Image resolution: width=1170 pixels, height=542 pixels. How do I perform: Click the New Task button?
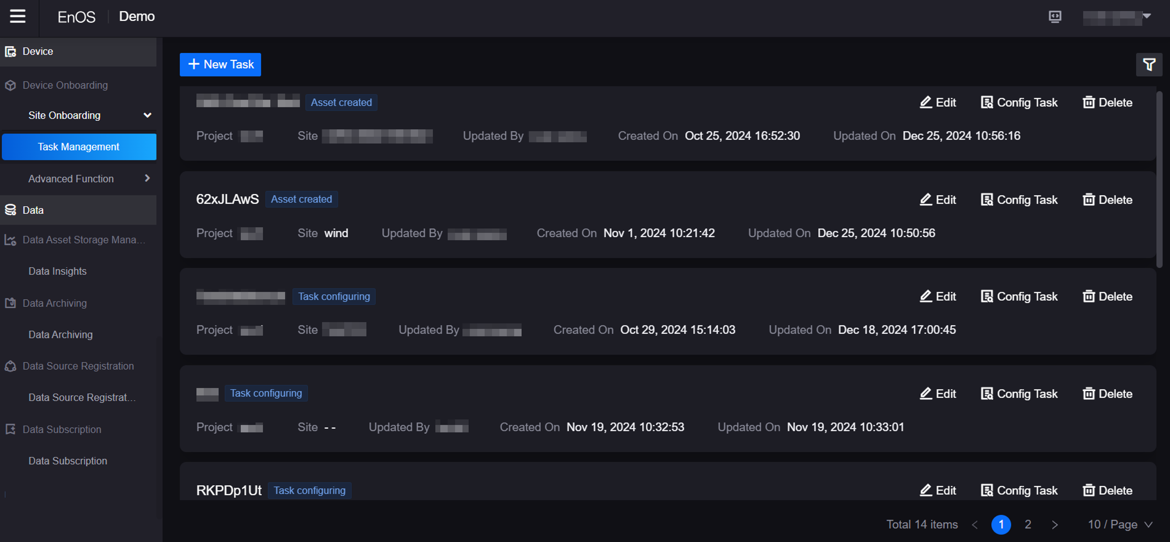220,64
